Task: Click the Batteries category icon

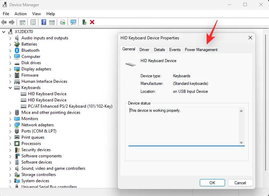Action: (x=17, y=44)
